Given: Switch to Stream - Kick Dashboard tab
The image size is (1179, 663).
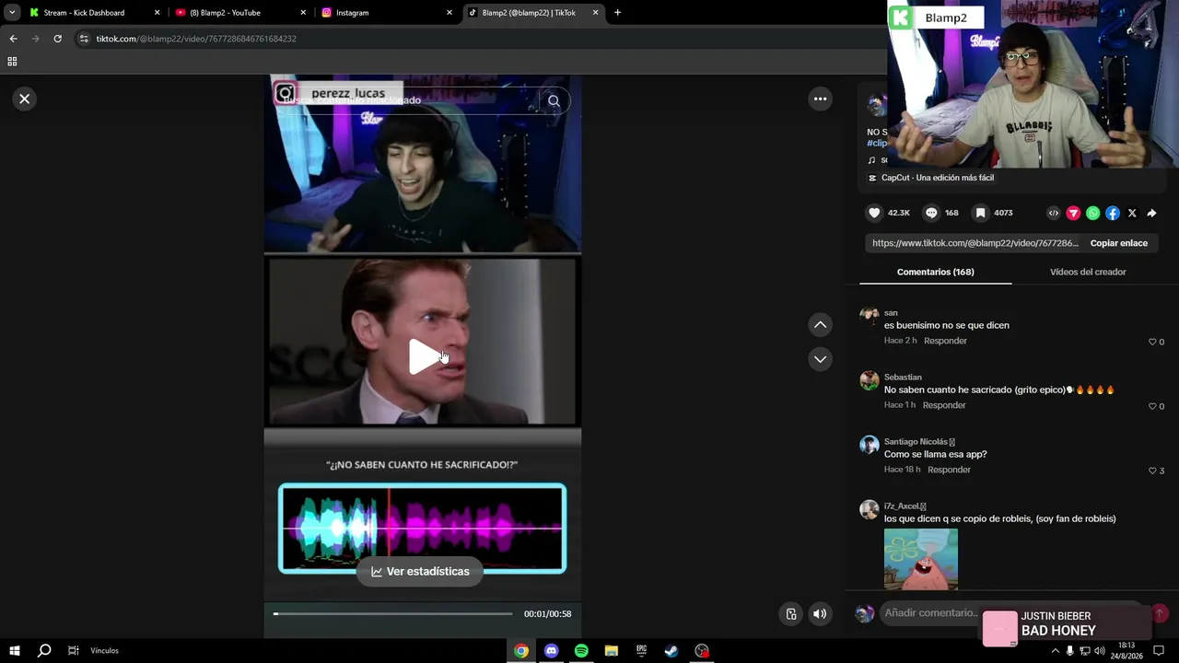Looking at the screenshot, I should pyautogui.click(x=93, y=13).
